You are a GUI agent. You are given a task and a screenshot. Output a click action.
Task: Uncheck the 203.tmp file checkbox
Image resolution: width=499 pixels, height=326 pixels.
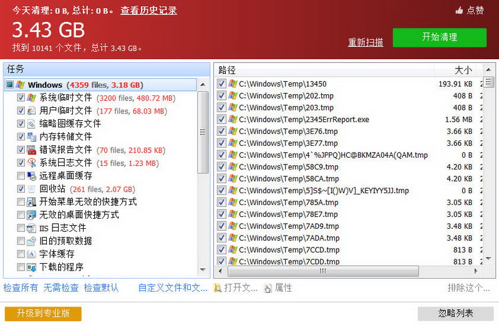[x=221, y=107]
